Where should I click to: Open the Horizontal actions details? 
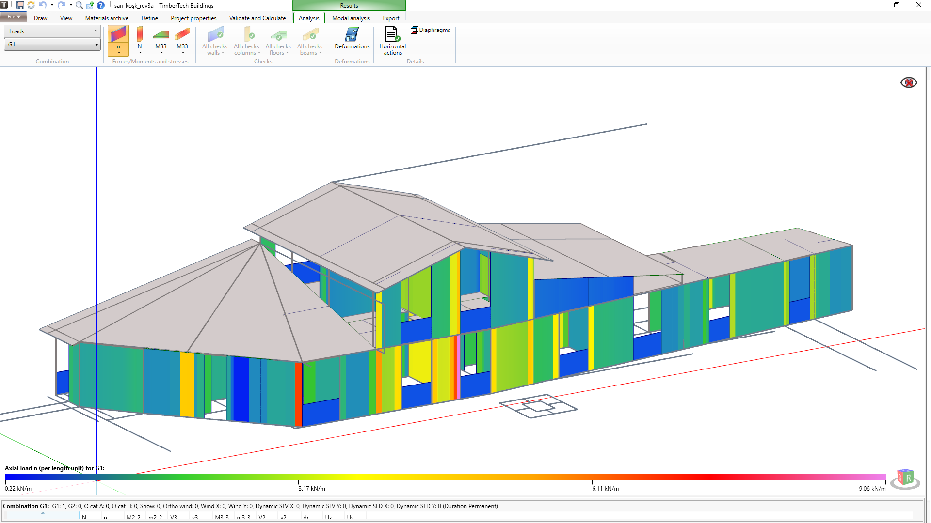click(392, 40)
